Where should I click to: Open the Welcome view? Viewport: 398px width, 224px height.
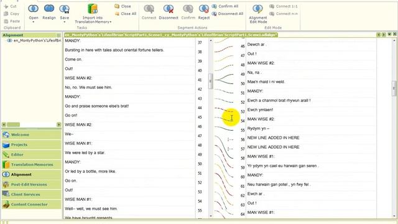click(x=32, y=134)
